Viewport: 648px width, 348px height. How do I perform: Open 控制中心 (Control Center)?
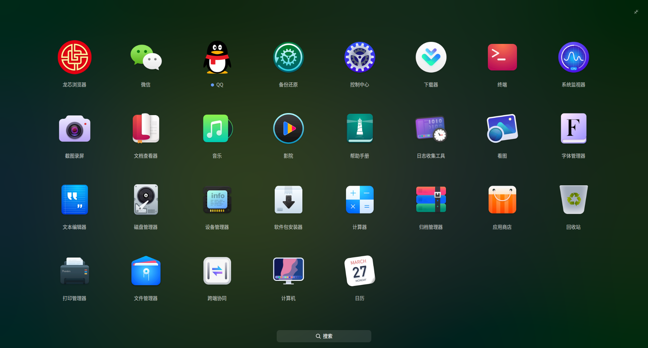pos(360,57)
